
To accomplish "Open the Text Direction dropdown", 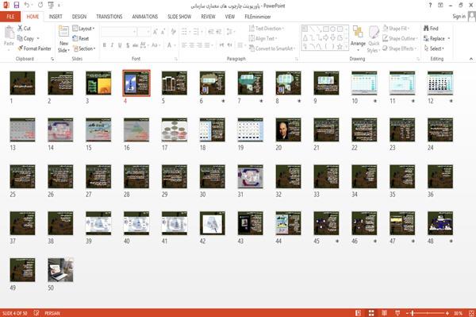I will 267,29.
